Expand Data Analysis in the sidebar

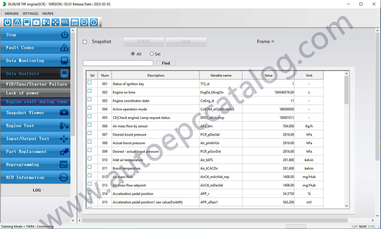pyautogui.click(x=36, y=74)
